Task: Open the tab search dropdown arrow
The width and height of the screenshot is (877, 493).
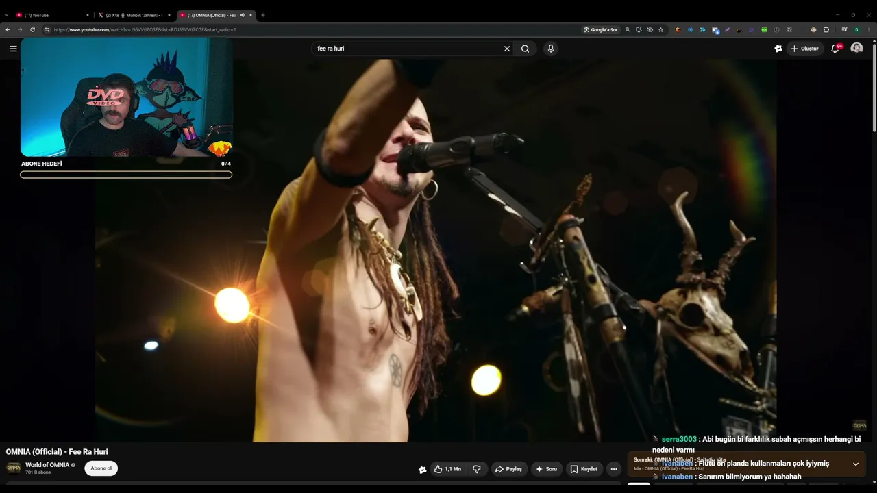Action: click(7, 15)
